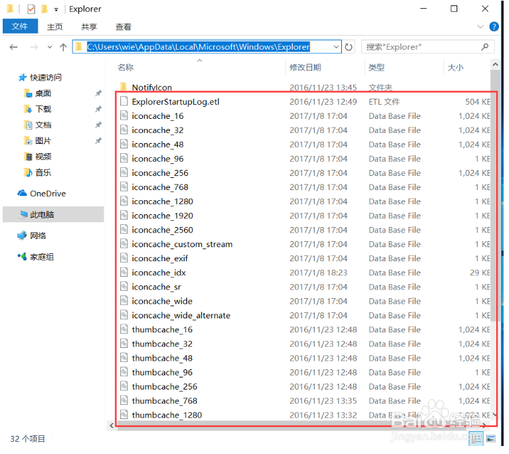Click the Forward navigation arrow
This screenshot has height=454, width=509.
[x=34, y=48]
